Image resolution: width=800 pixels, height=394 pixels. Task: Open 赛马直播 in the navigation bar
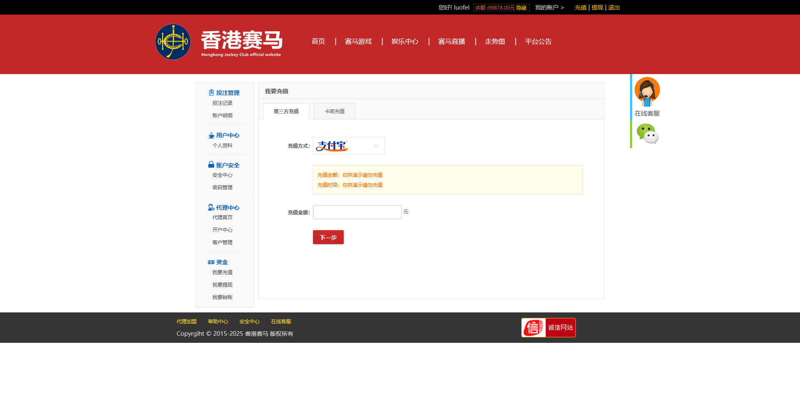click(x=451, y=42)
